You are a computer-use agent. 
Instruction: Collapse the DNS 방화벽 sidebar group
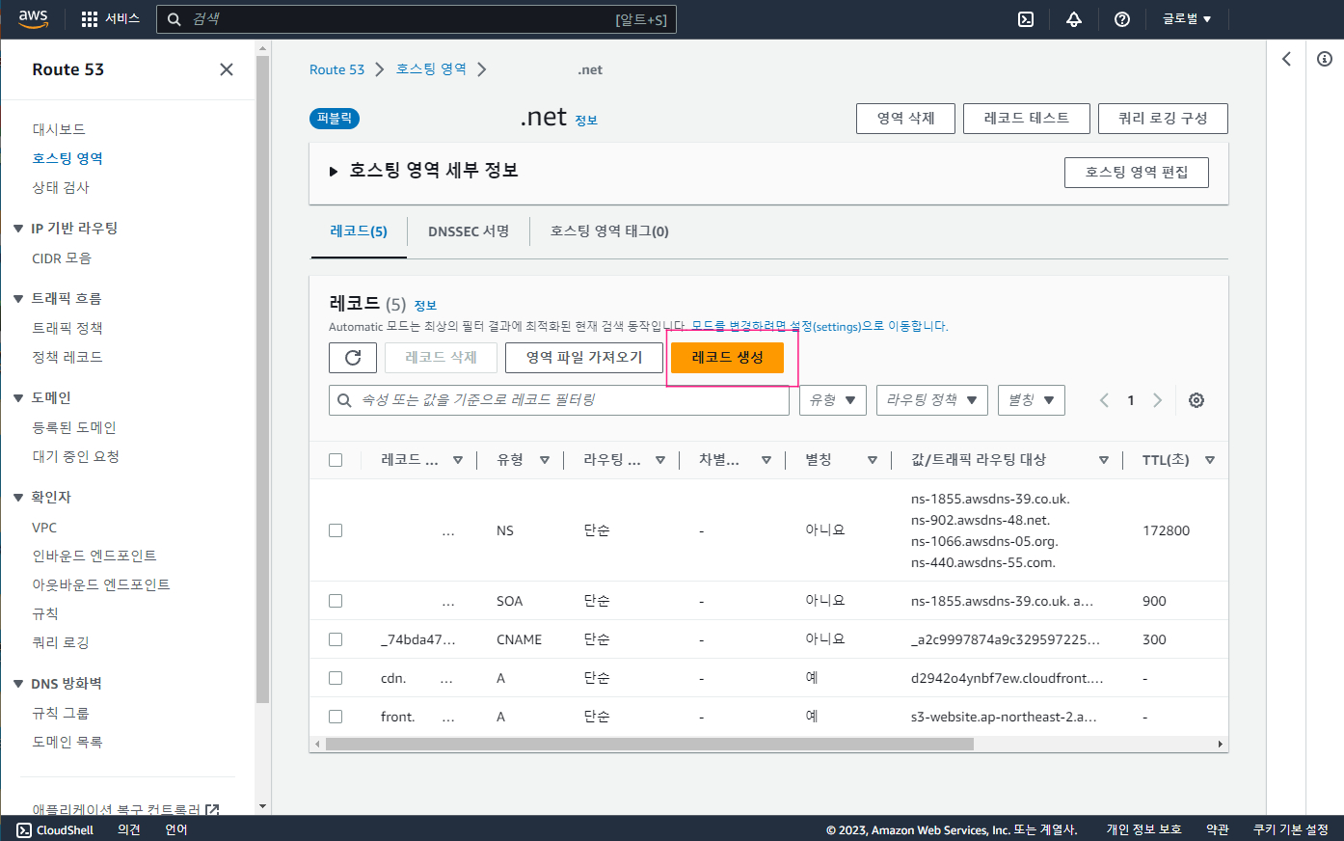pos(18,684)
